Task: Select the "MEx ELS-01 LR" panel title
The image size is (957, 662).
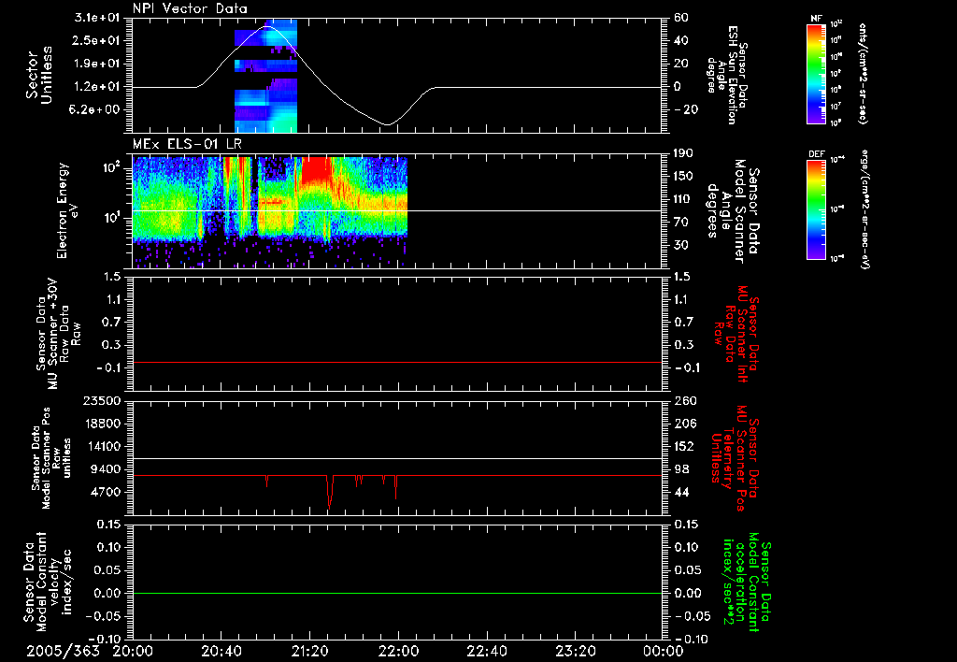Action: point(187,144)
